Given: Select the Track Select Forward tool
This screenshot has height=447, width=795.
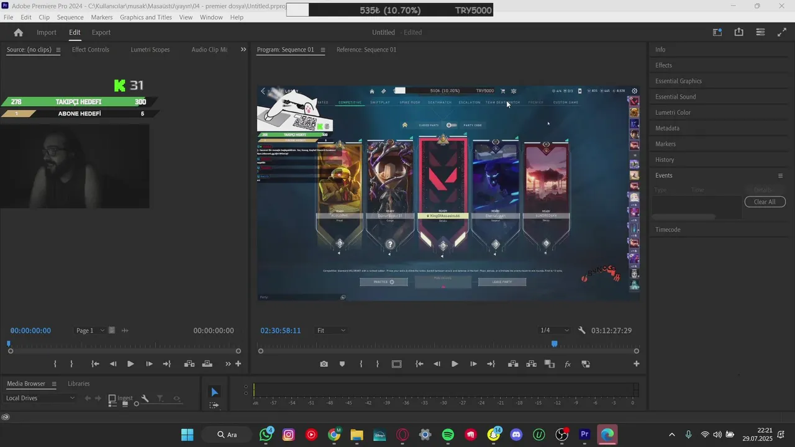Looking at the screenshot, I should click(214, 405).
